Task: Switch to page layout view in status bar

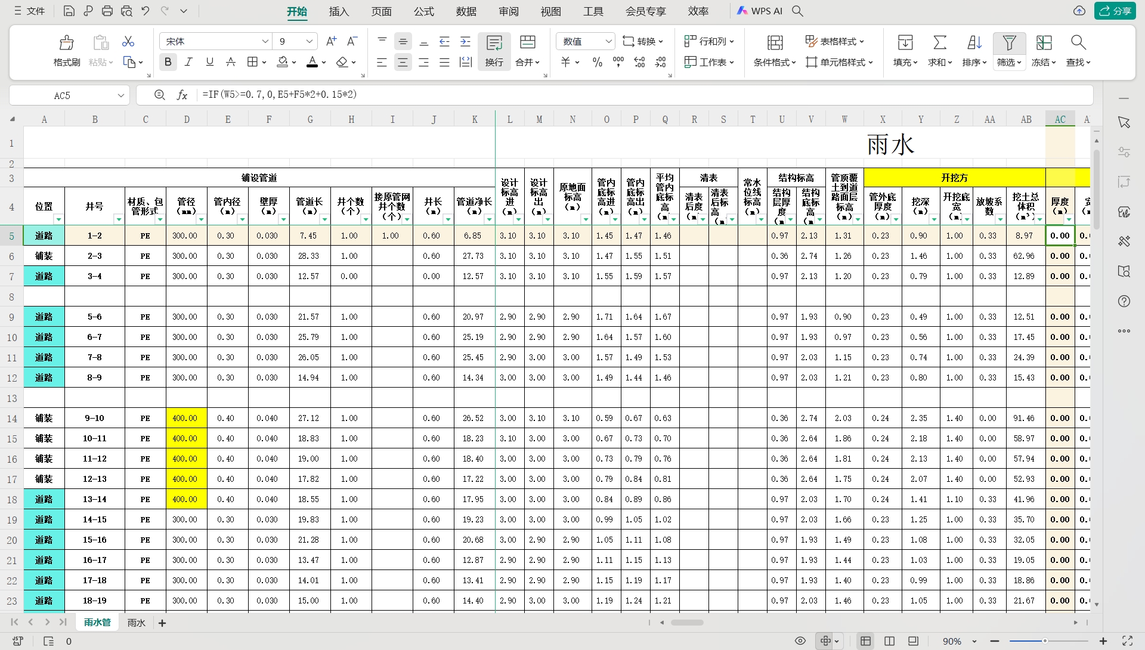Action: pos(889,641)
